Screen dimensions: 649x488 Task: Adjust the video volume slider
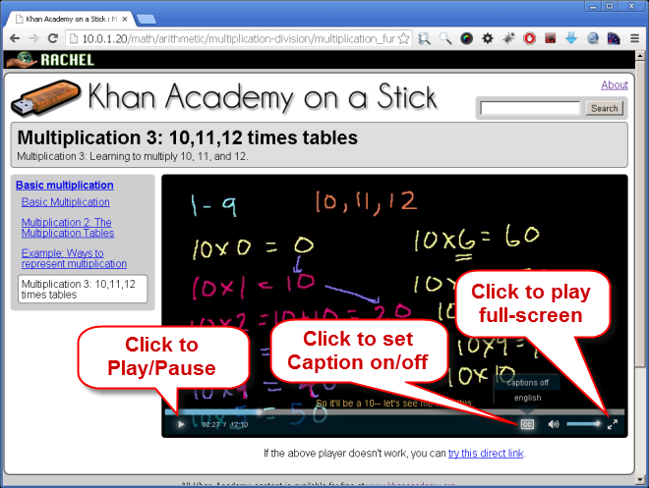click(583, 424)
